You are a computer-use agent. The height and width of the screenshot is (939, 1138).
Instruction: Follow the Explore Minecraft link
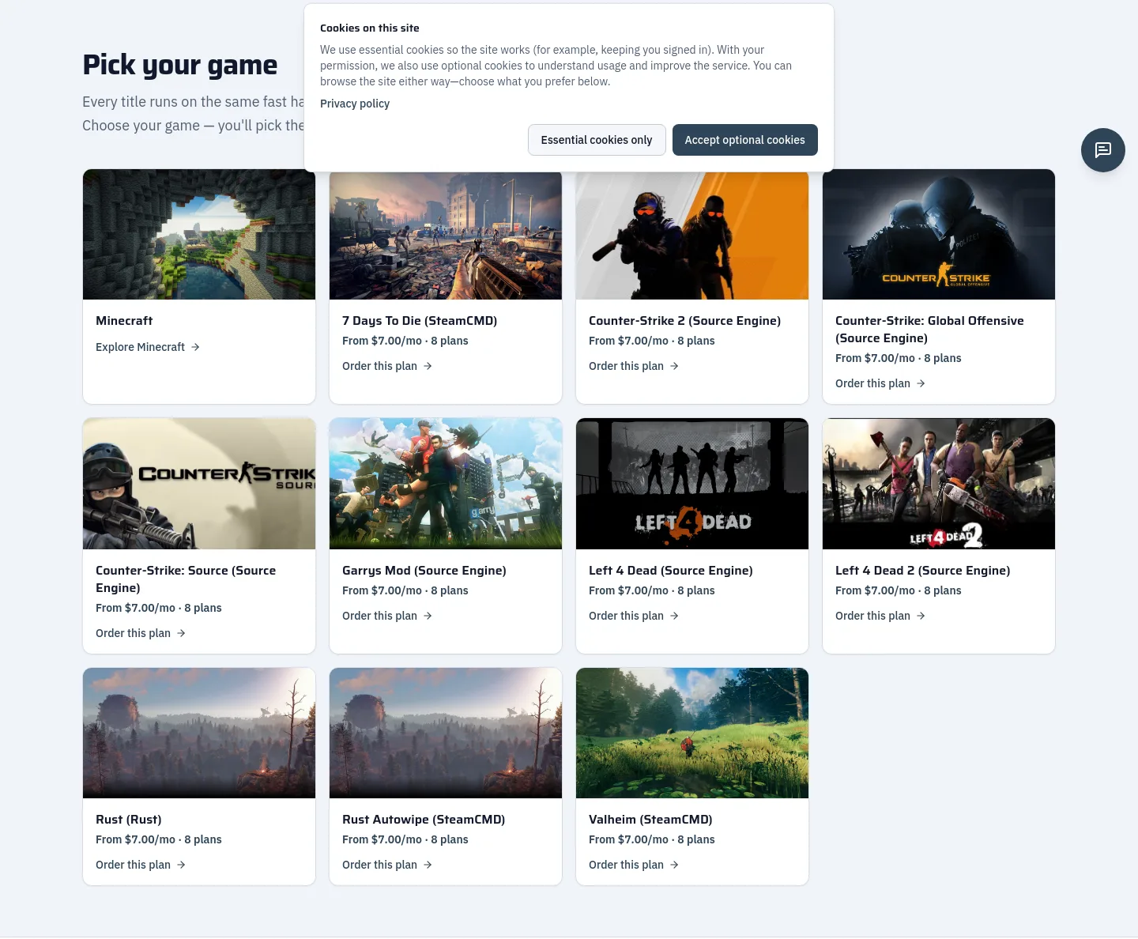[148, 347]
